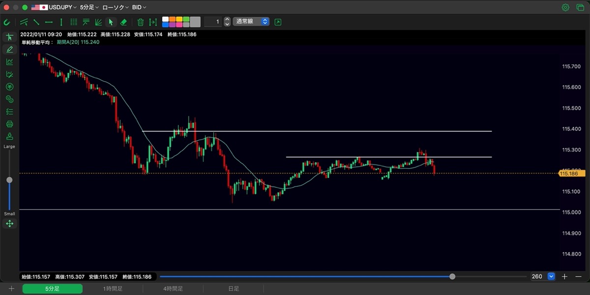590x295 pixels.
Task: Activate the arrow pointer selection tool
Action: click(111, 22)
